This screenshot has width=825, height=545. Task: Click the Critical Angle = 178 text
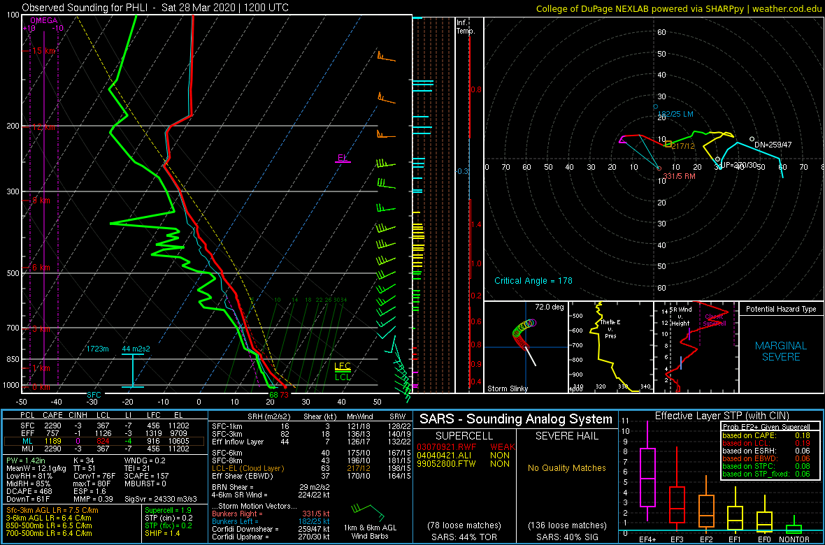click(x=533, y=281)
